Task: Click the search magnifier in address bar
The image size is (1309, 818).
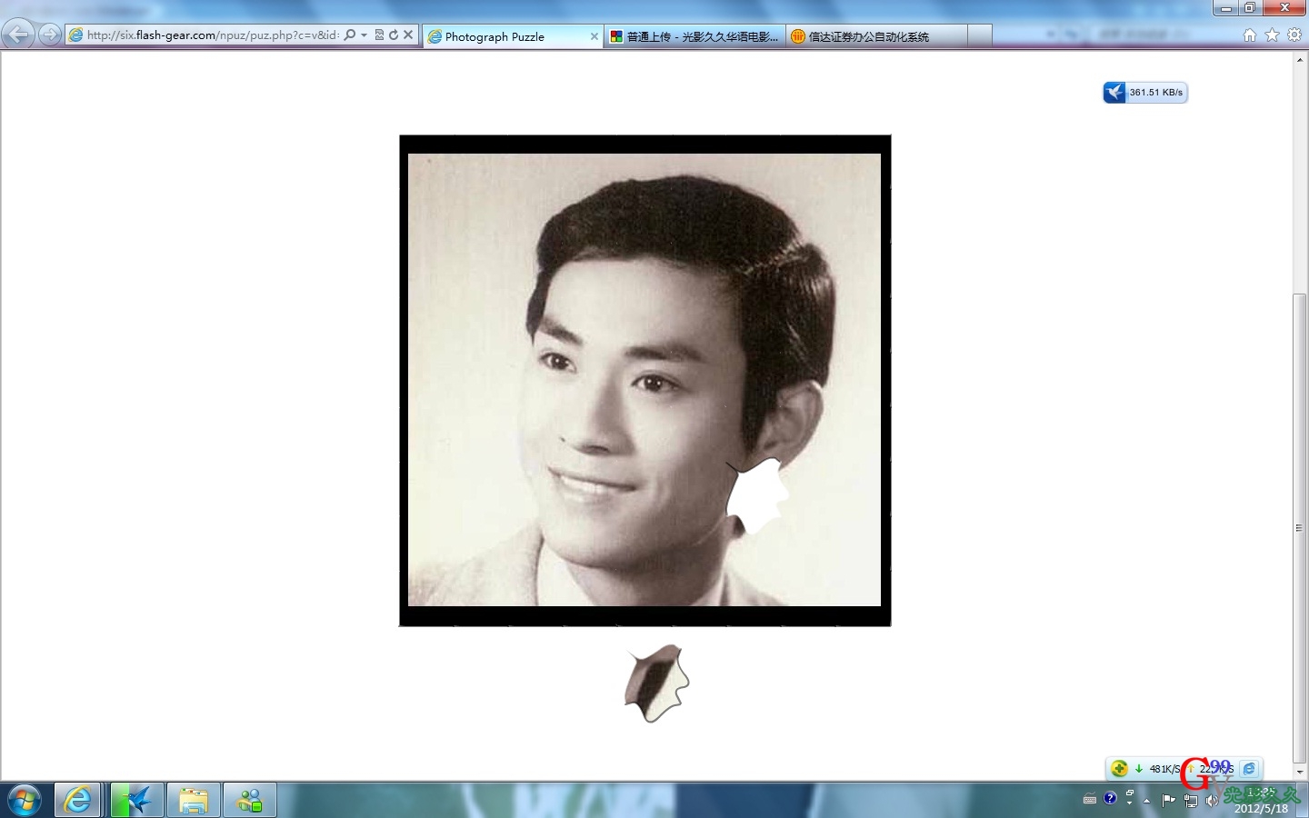Action: (350, 35)
